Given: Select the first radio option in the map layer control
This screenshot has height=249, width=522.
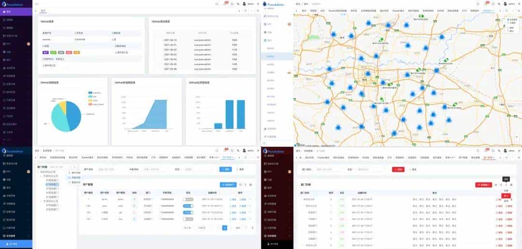Looking at the screenshot, I should pyautogui.click(x=507, y=19).
